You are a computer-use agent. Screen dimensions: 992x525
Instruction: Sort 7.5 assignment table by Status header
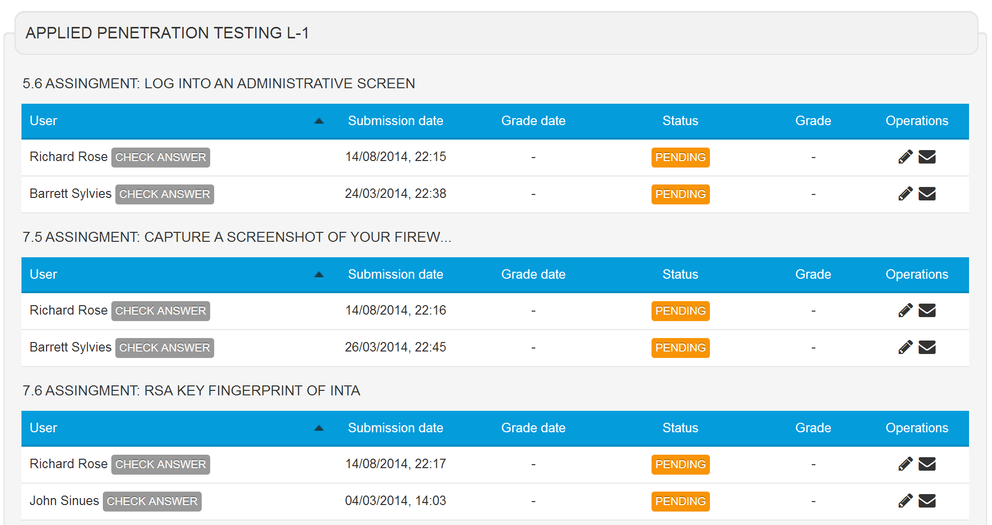[680, 275]
